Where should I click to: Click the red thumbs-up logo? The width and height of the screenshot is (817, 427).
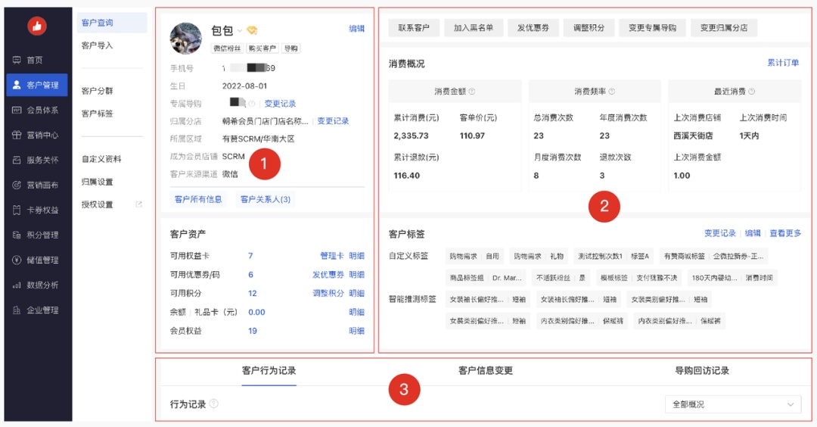point(37,26)
